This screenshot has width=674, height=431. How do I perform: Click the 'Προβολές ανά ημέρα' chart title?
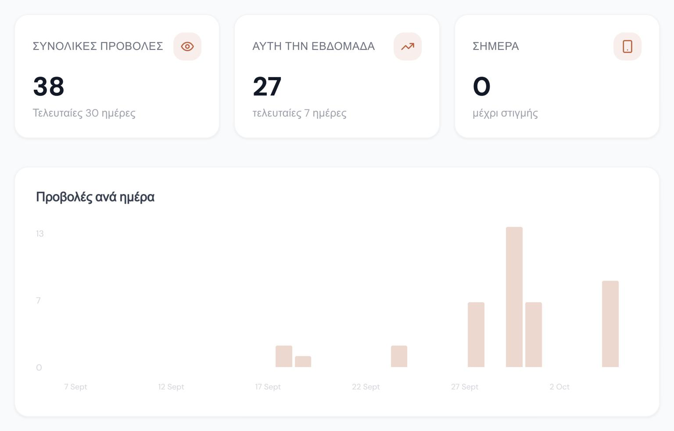point(95,197)
